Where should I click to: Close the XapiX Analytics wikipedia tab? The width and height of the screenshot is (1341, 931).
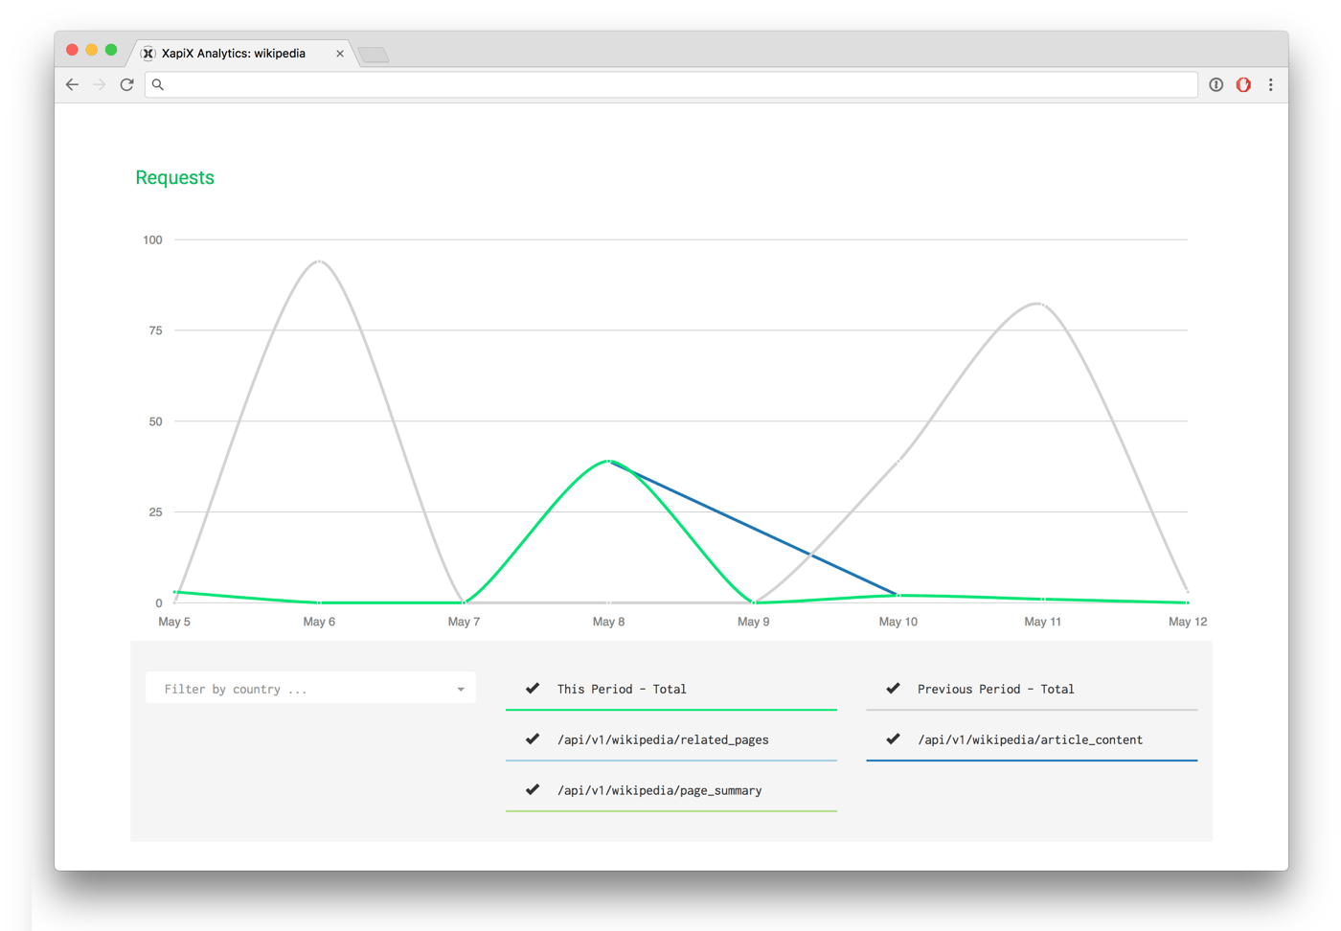tap(340, 54)
